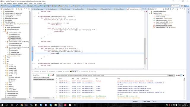Click the green Run toolbar button
The height and width of the screenshot is (107, 190).
45,6
